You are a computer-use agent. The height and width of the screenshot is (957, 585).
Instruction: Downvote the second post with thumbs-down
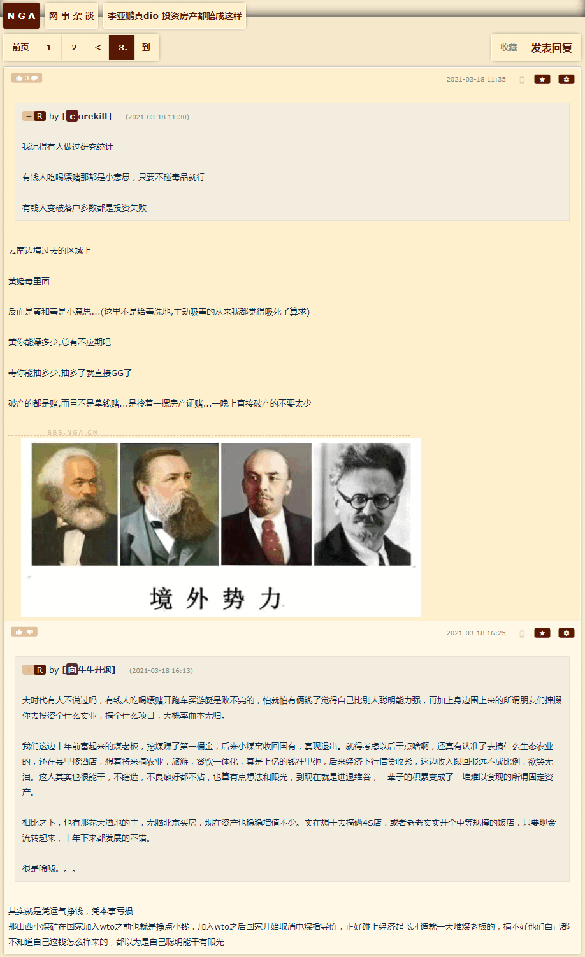(30, 632)
